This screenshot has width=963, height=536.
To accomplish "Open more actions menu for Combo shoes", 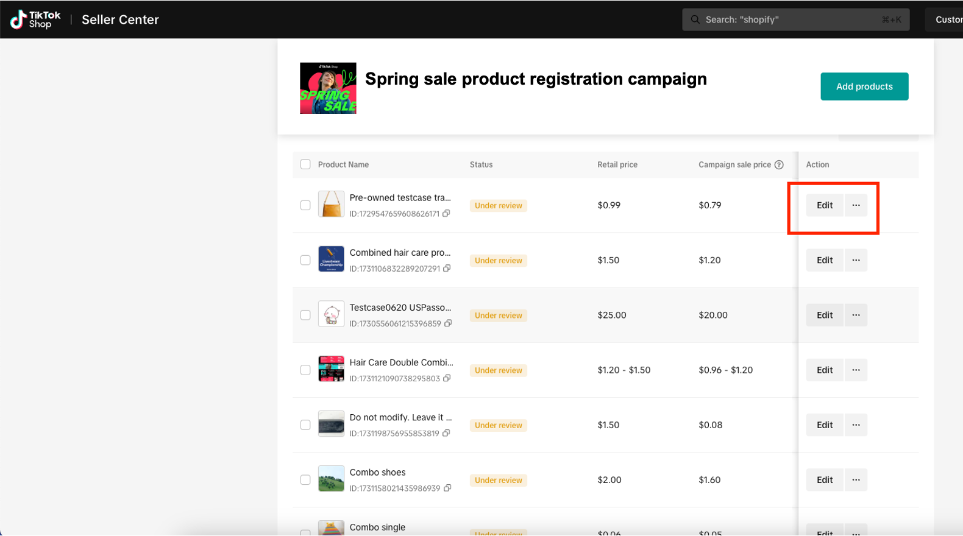I will [856, 480].
